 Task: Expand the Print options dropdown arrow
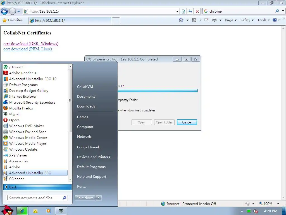[220, 20]
